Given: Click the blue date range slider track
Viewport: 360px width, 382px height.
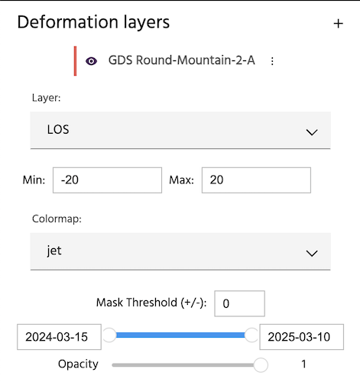Looking at the screenshot, I should coord(180,335).
